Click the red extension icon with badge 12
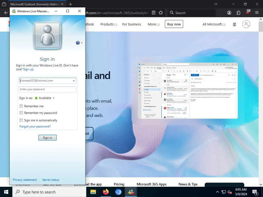This screenshot has width=263, height=197. [x=248, y=12]
